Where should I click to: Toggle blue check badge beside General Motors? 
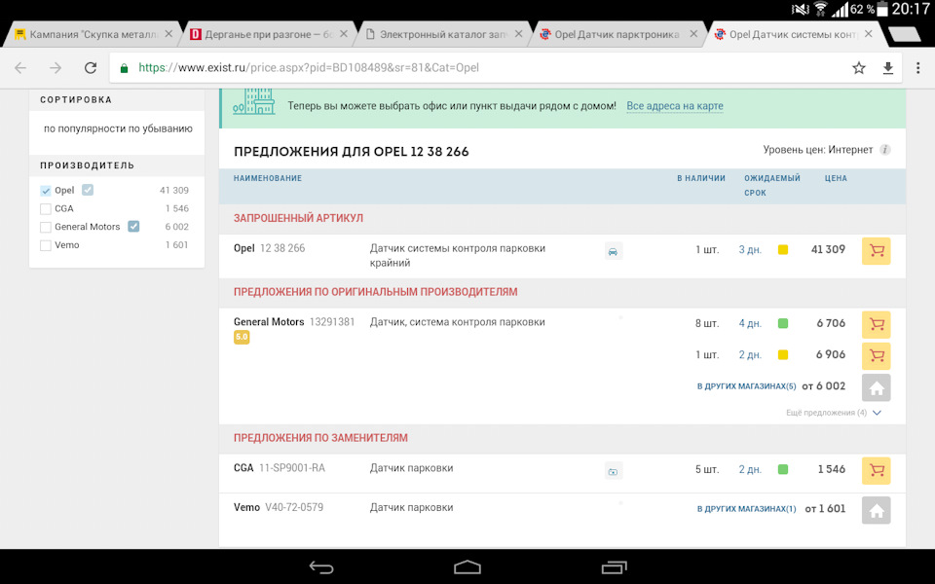click(x=133, y=227)
